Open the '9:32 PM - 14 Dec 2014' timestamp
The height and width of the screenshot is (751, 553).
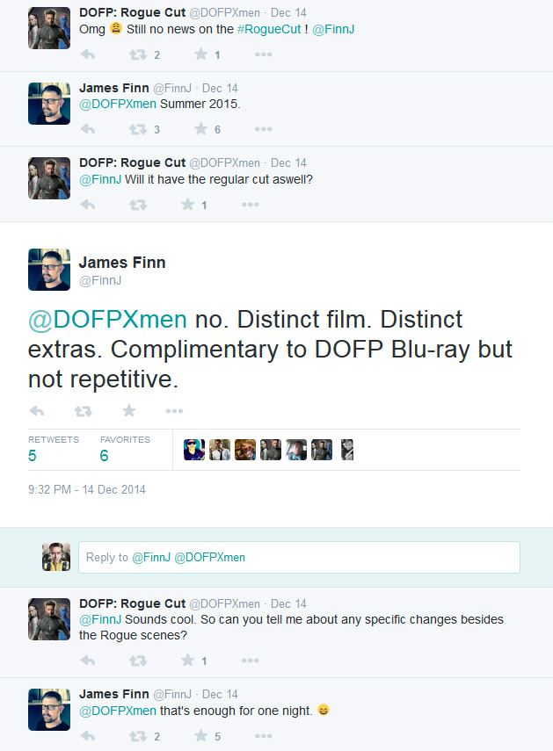pos(87,489)
